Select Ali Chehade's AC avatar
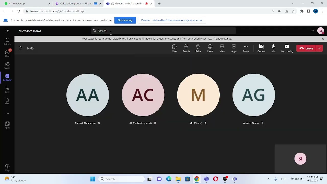327x184 pixels. [143, 95]
